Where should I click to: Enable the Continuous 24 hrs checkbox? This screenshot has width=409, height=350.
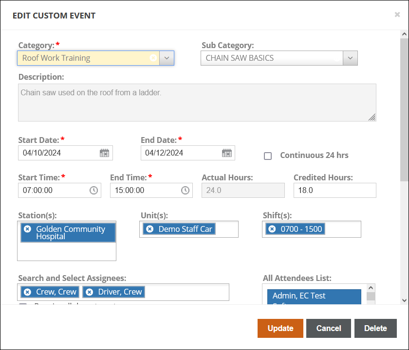[x=268, y=156]
